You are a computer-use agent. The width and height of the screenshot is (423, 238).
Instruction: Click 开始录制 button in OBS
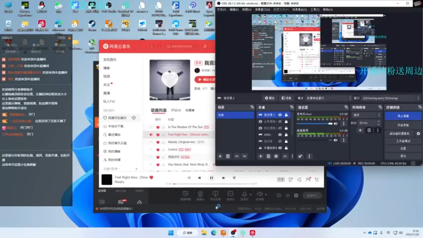403,125
